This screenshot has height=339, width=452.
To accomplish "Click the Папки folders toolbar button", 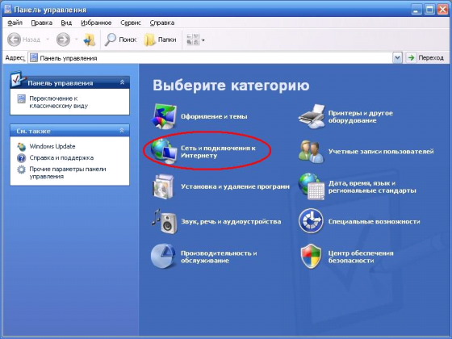I will (161, 40).
